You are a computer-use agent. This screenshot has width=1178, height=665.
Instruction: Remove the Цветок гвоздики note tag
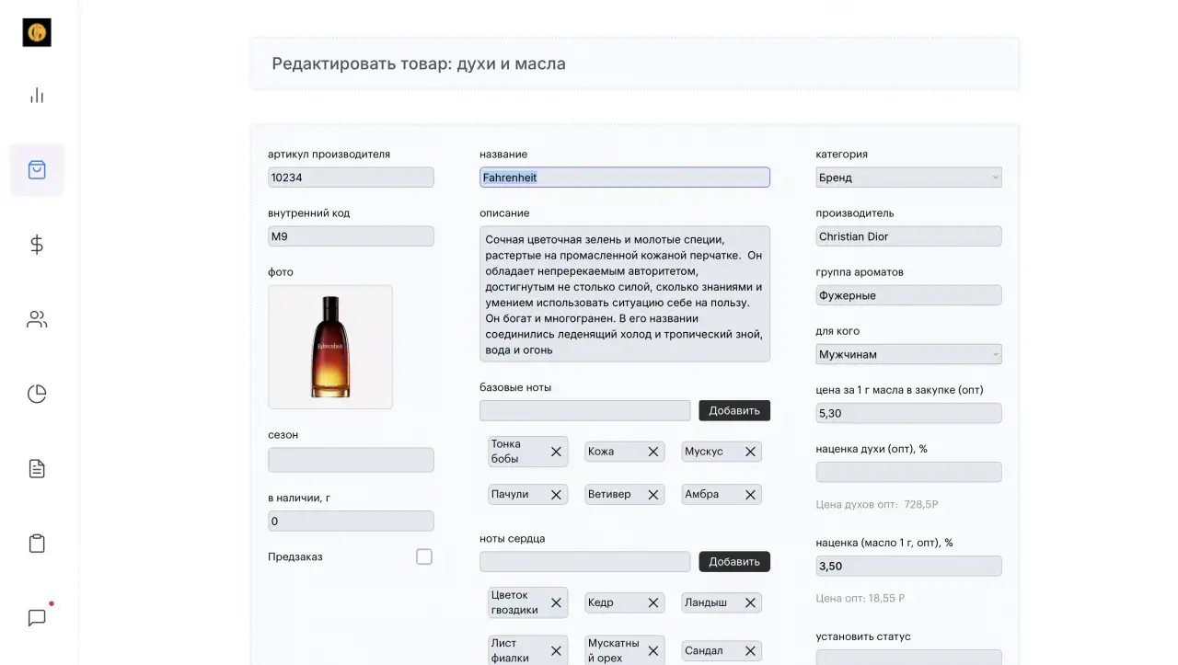tap(556, 602)
